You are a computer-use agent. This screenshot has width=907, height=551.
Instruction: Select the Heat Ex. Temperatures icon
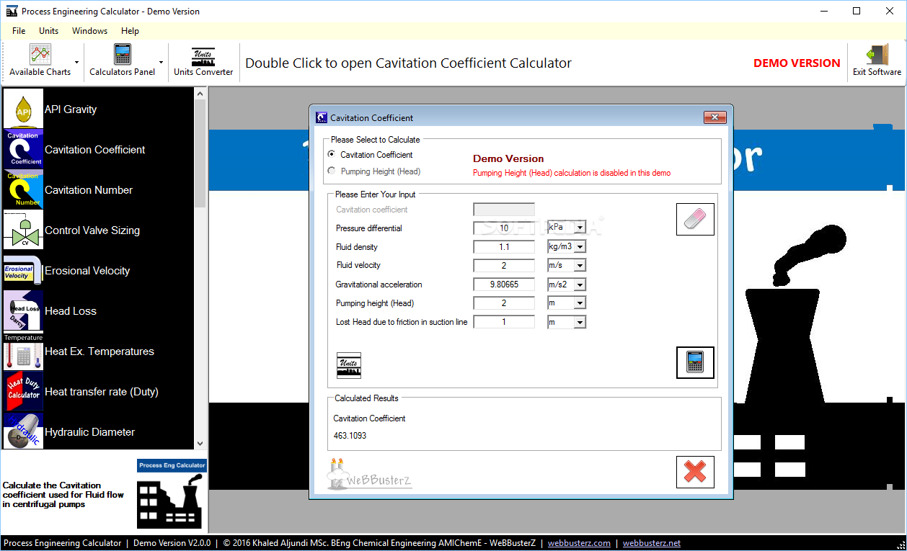tap(24, 351)
